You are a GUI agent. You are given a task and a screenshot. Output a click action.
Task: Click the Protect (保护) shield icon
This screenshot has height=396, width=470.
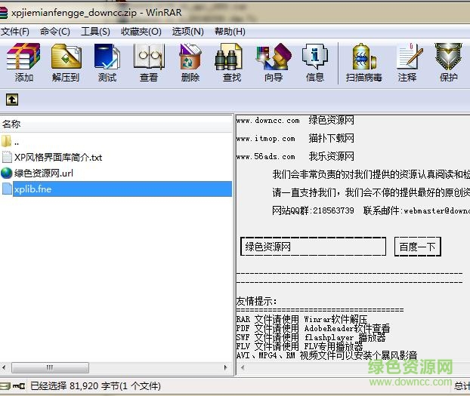pyautogui.click(x=448, y=63)
